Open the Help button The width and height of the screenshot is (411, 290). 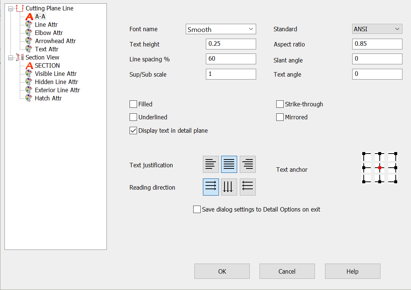352,271
